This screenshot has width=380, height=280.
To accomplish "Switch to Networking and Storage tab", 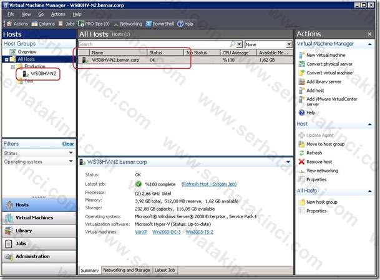I will pyautogui.click(x=127, y=270).
